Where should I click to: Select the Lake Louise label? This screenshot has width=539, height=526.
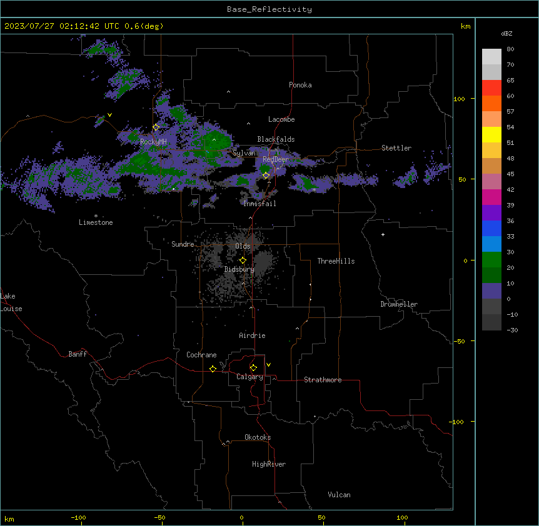[11, 302]
